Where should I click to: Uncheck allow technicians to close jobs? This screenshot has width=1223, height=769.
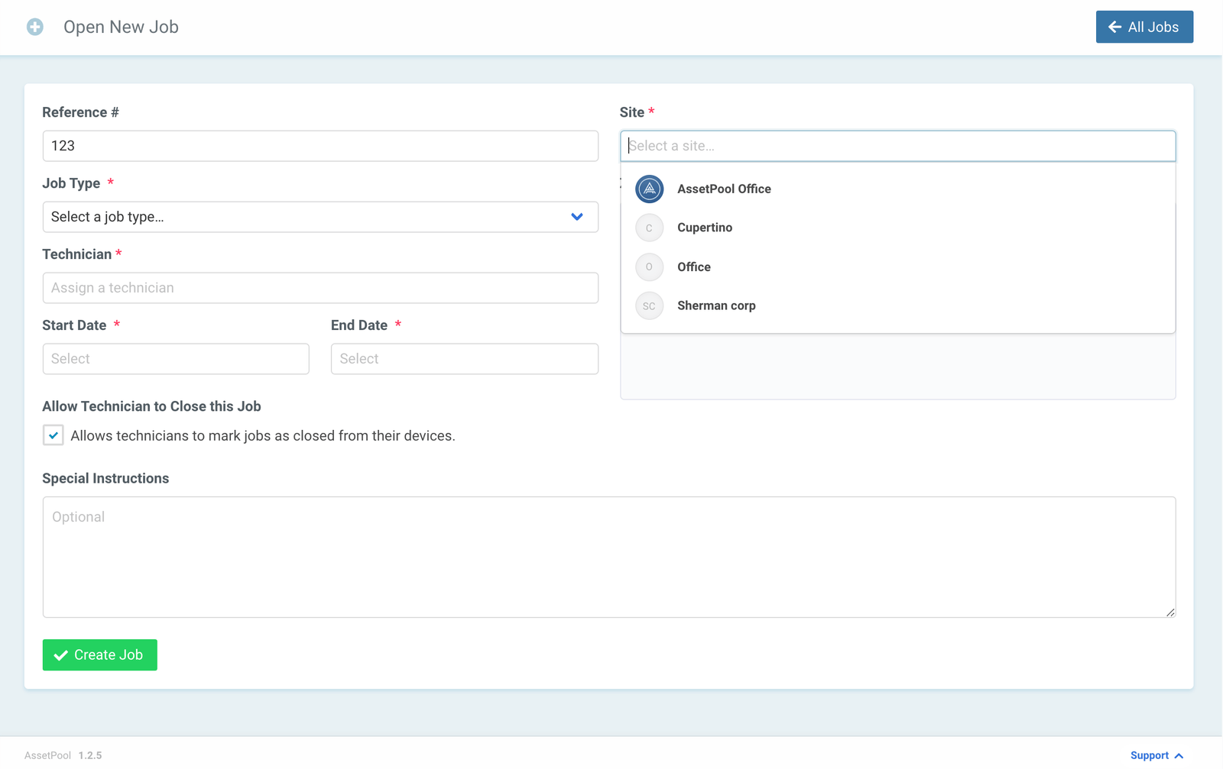[x=53, y=435]
